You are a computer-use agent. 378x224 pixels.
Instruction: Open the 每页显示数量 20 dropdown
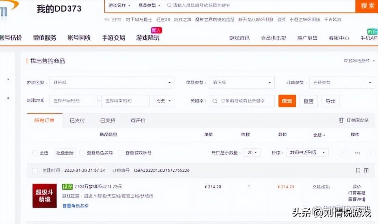252,153
